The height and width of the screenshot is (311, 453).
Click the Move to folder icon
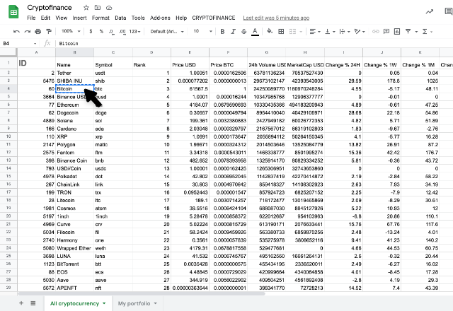[x=98, y=8]
